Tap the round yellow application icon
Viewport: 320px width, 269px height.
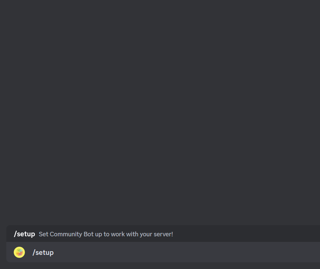tap(19, 252)
